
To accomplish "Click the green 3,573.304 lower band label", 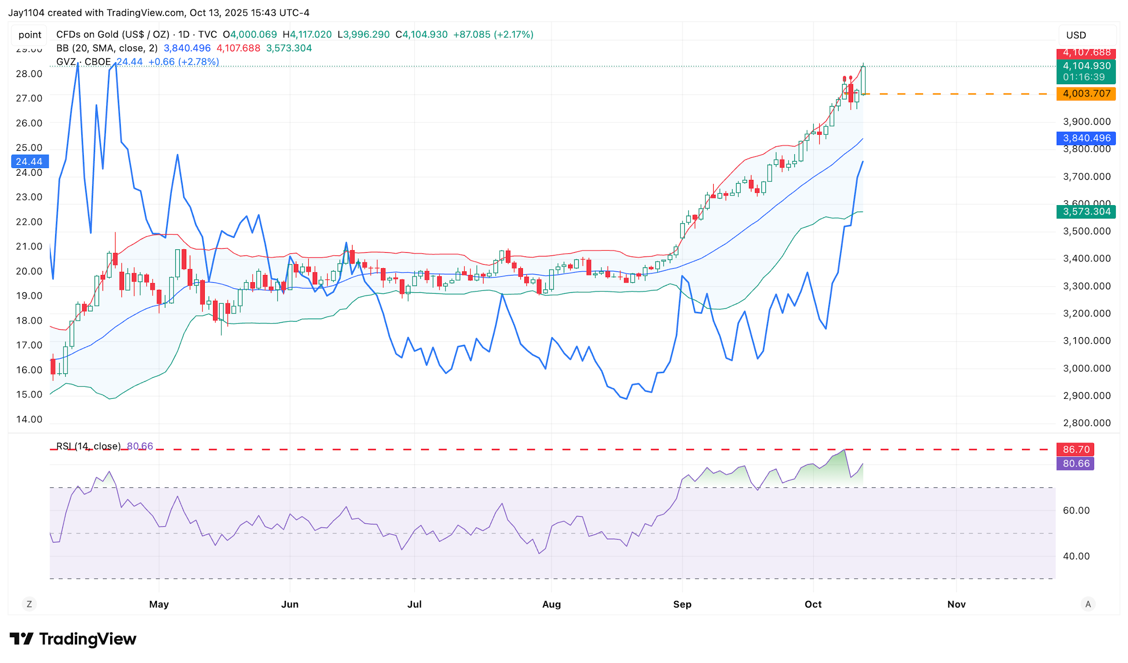I will [x=1086, y=212].
